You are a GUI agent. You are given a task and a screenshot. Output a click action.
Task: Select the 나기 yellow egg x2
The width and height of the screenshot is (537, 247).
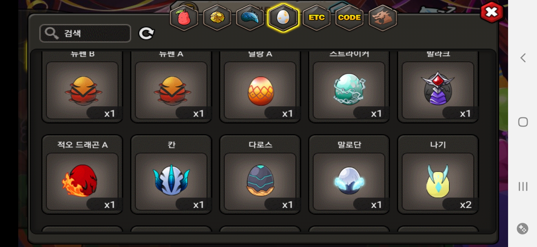[438, 175]
